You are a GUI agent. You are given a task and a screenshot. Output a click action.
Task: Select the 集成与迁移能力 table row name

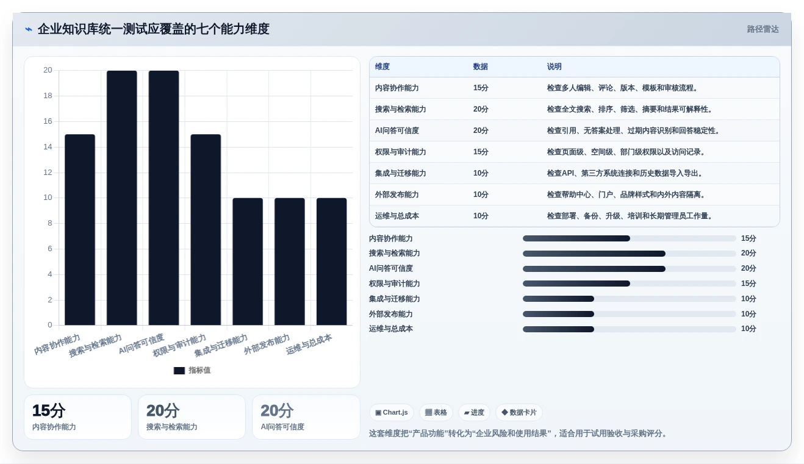point(401,173)
